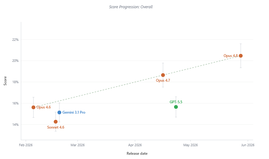
Task: Click the 18% y-axis tick label
Action: coord(15,82)
